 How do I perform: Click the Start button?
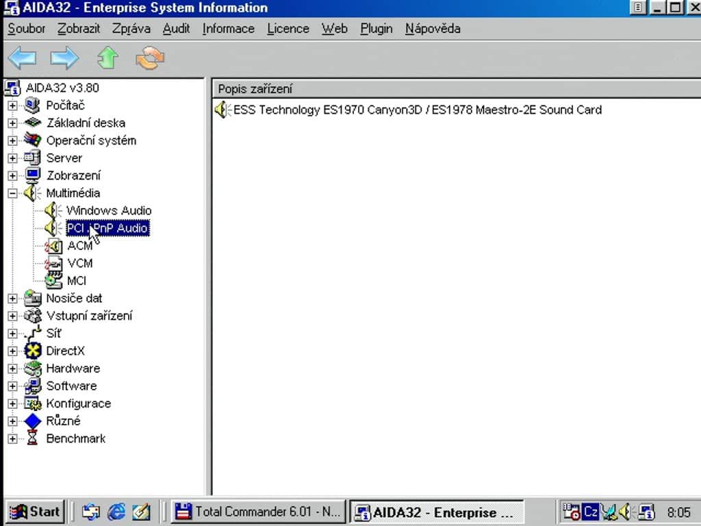(x=34, y=512)
